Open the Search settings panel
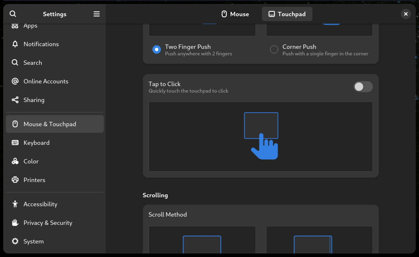This screenshot has height=257, width=419. coord(33,63)
